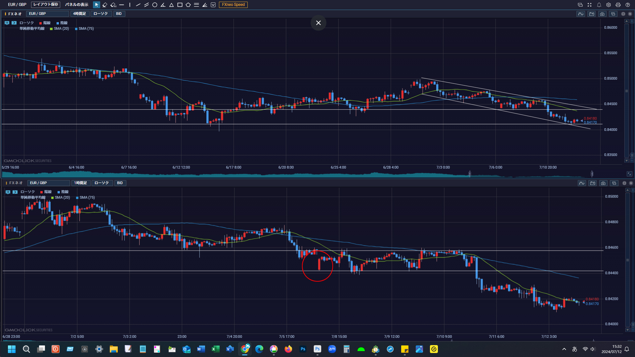
Task: Launch FXneo Speed order button
Action: (233, 5)
